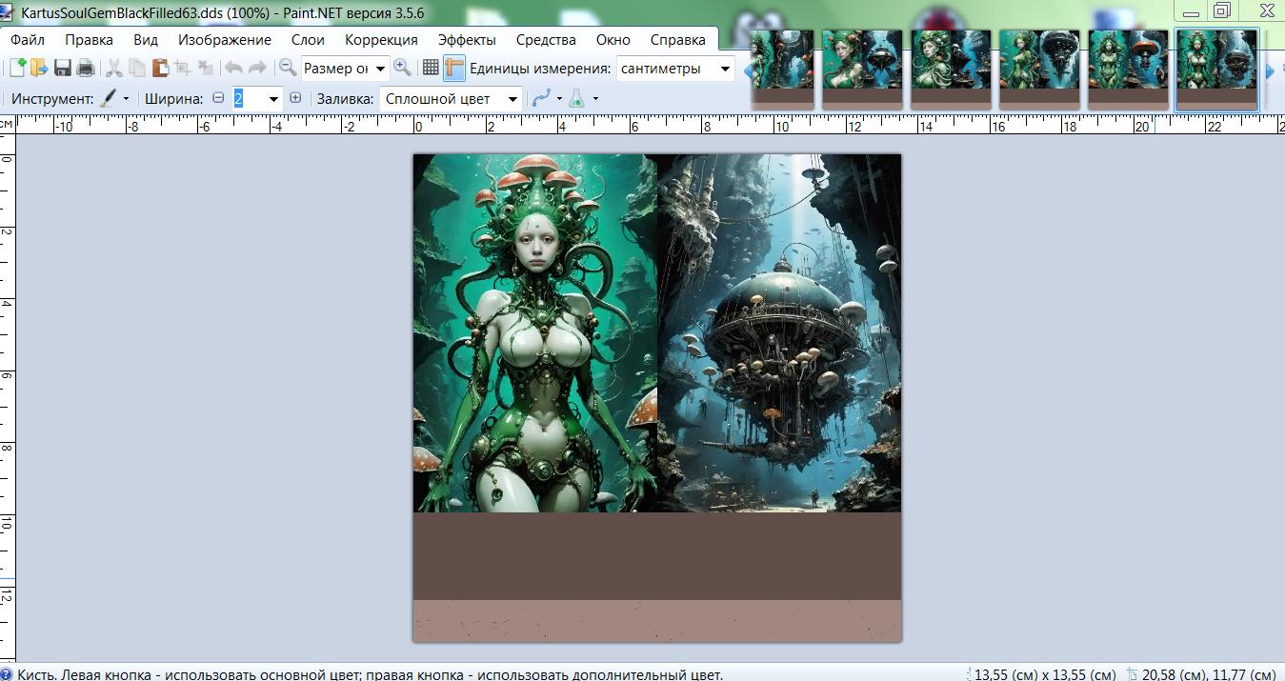Screen dimensions: 1285x681
Task: Click the blending mode flask icon
Action: [x=576, y=98]
